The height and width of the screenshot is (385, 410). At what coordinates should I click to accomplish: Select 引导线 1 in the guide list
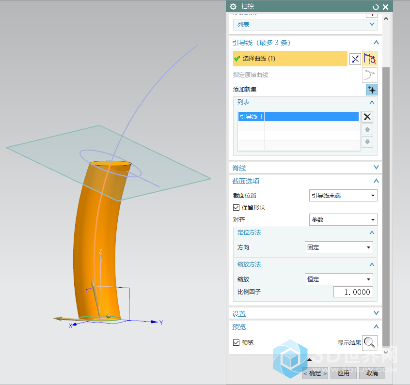pos(299,117)
